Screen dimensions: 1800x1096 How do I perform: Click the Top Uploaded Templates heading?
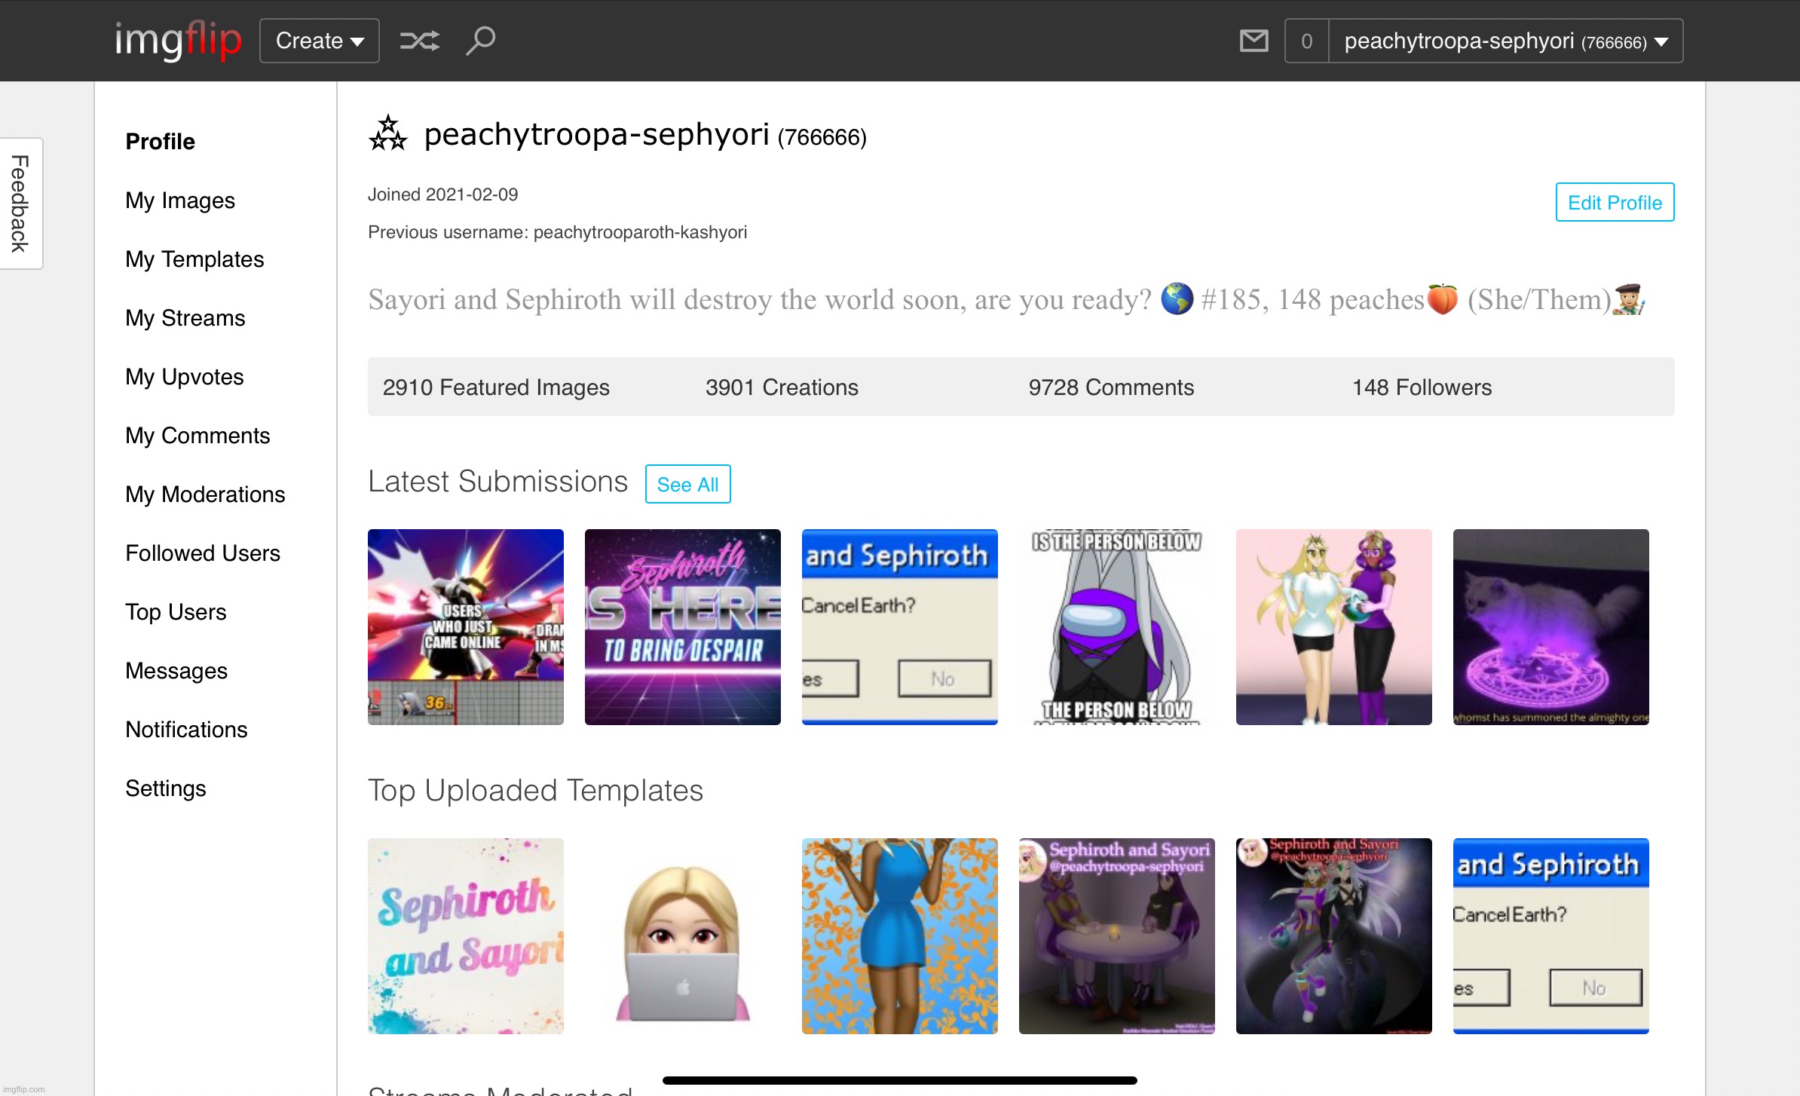tap(535, 791)
